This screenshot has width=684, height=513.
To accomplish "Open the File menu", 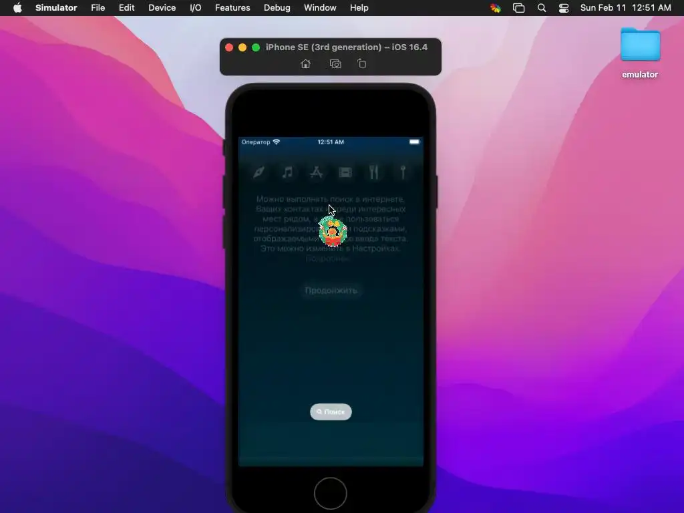I will click(x=98, y=8).
